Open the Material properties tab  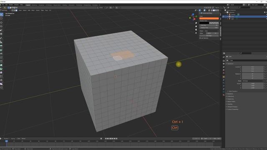pyautogui.click(x=224, y=95)
